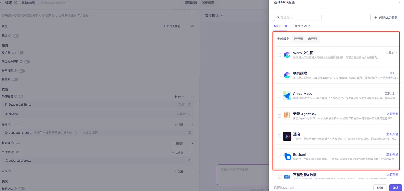Click the 通晓 service logo
This screenshot has height=191, width=404.
point(287,136)
